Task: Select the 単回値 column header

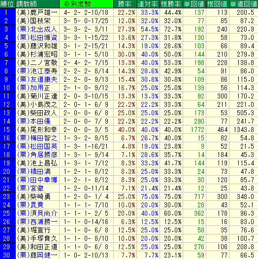Action: tap(194, 4)
